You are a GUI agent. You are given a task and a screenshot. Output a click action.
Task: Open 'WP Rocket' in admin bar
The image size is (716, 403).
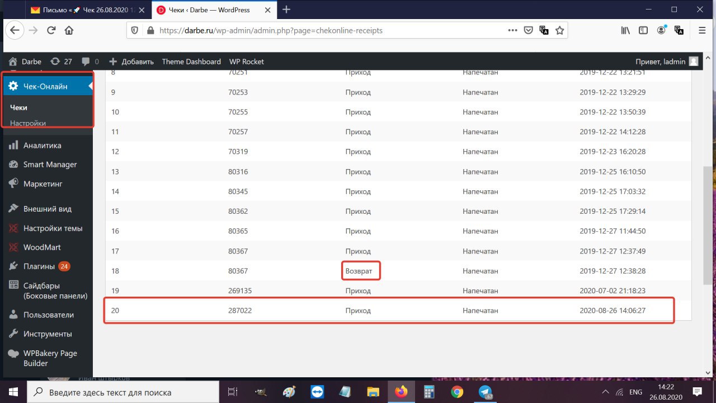(247, 62)
